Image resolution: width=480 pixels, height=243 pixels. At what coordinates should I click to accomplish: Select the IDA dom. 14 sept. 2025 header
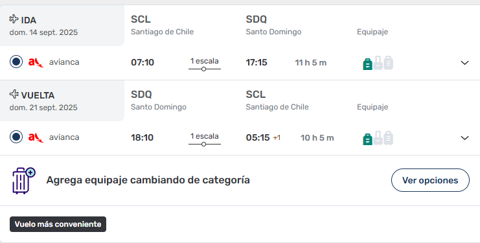point(62,25)
